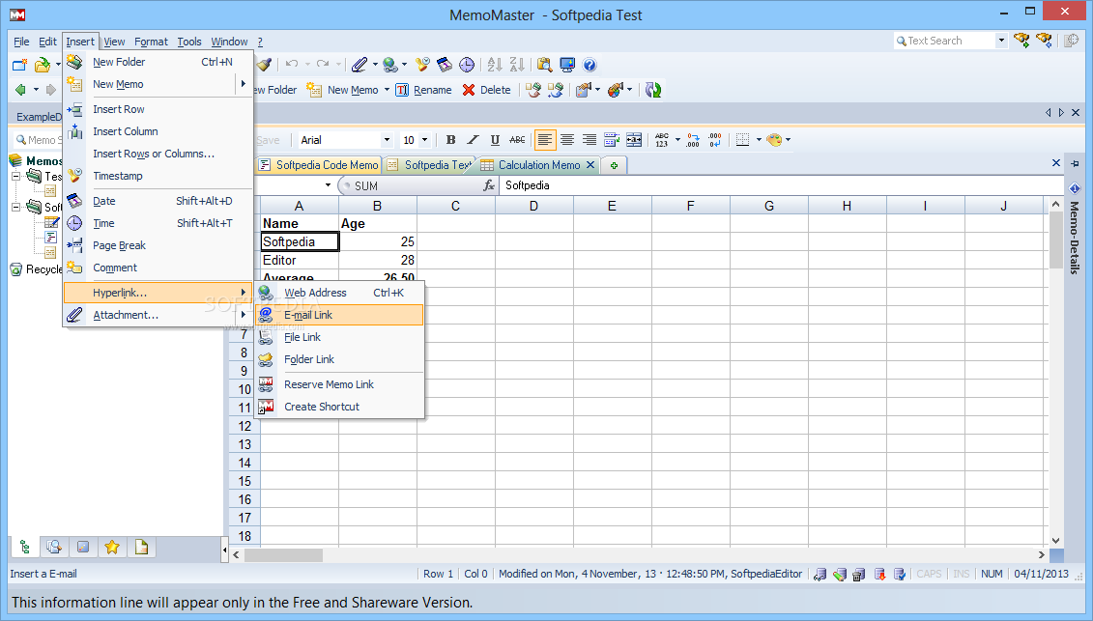
Task: Increase decimal places icon
Action: pyautogui.click(x=692, y=140)
